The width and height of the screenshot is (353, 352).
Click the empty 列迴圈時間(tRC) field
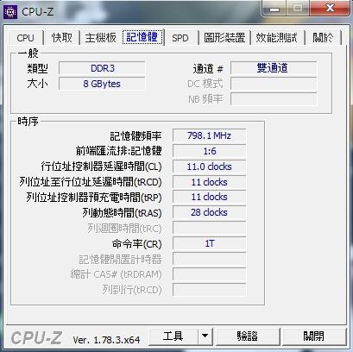pyautogui.click(x=209, y=228)
